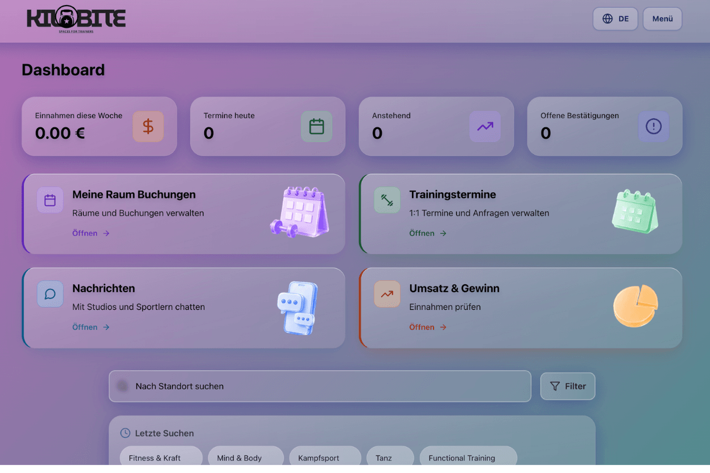Screen dimensions: 710x473
Task: Click the Meine Raum Buchungen heading
Action: tap(134, 194)
